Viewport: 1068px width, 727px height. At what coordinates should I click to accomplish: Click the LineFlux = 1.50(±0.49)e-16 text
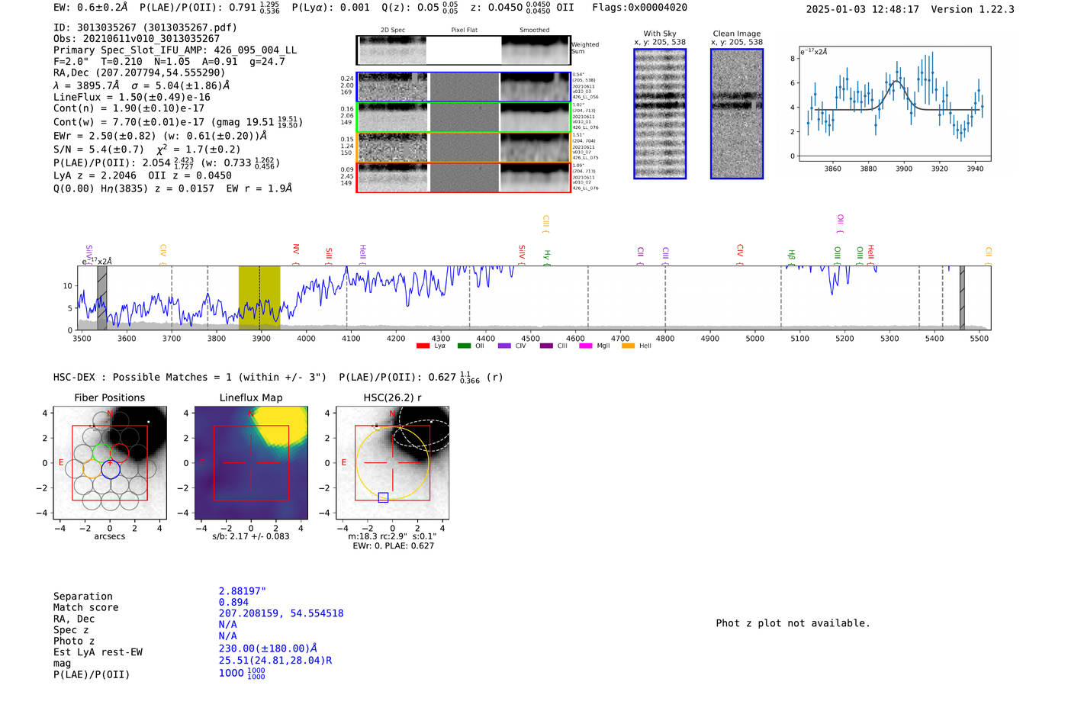pyautogui.click(x=132, y=97)
